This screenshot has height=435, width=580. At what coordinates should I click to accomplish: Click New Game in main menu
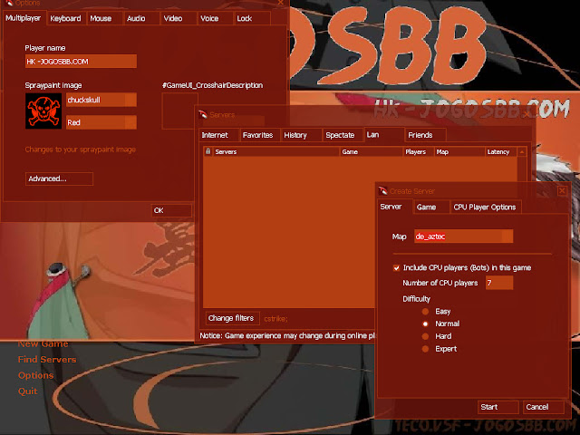click(43, 343)
